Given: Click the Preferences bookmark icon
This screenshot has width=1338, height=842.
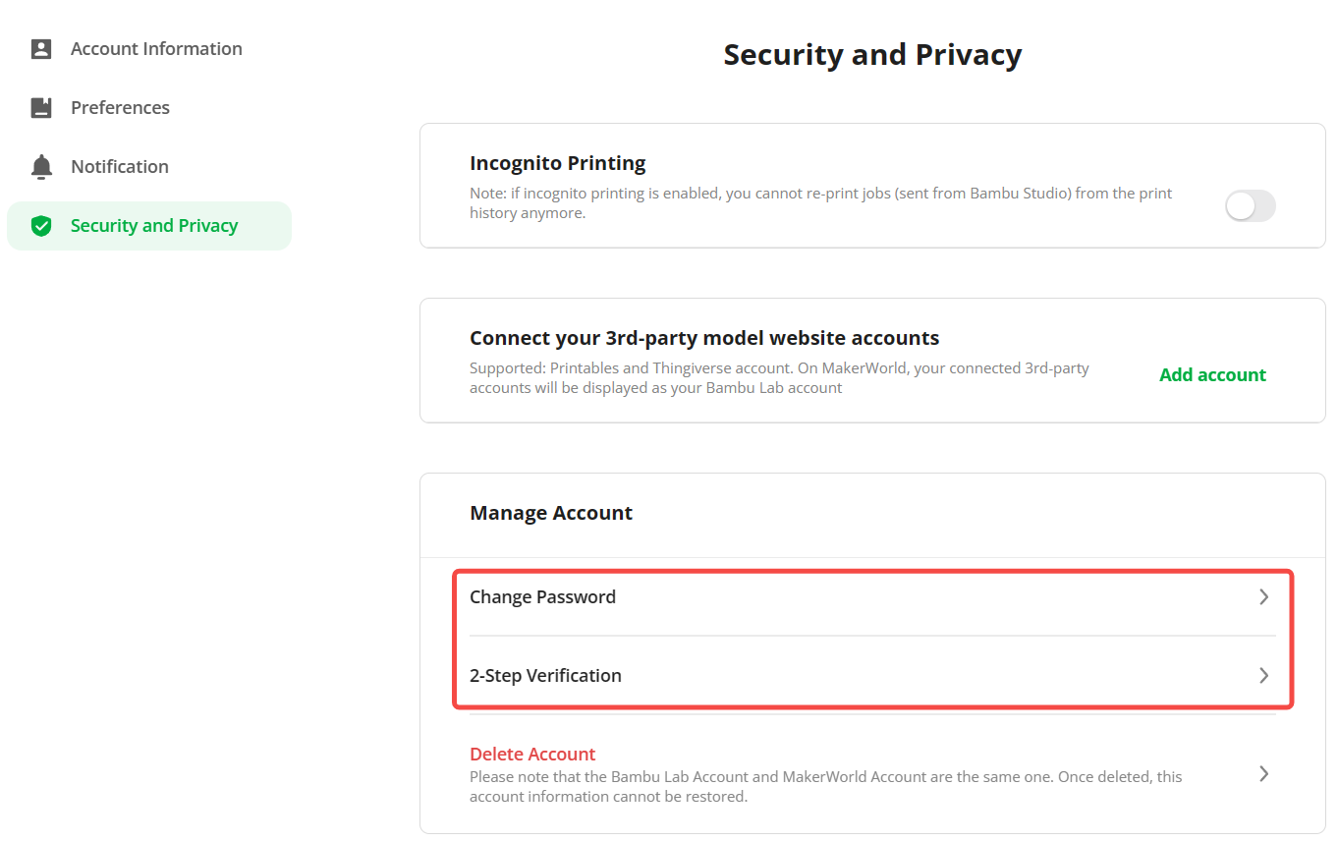Looking at the screenshot, I should [41, 108].
